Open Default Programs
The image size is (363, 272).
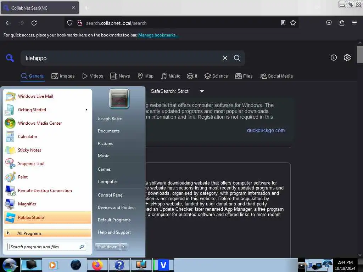[x=114, y=220]
